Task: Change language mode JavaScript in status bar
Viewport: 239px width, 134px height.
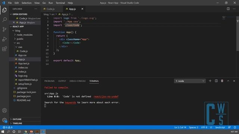Action: pyautogui.click(x=220, y=127)
